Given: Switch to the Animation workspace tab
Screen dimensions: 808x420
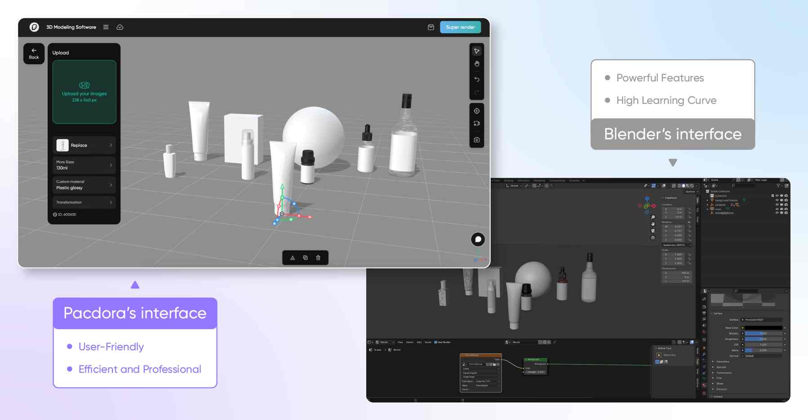Looking at the screenshot, I should click(x=524, y=180).
